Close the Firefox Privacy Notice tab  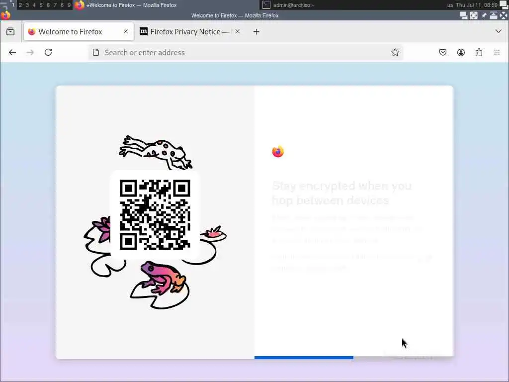[238, 31]
